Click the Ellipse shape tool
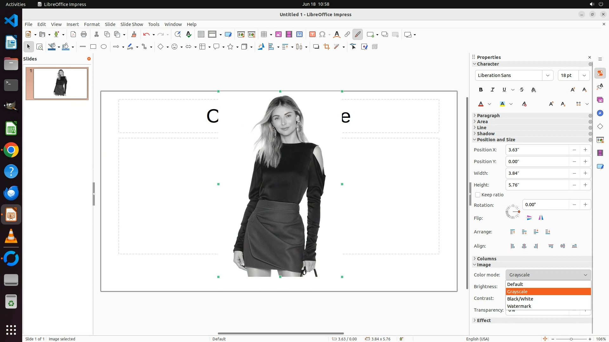Screen dimensions: 609x342 click(104, 47)
